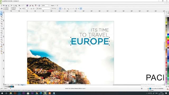
Task: Click the Export icon
Action: [x=33, y=6]
